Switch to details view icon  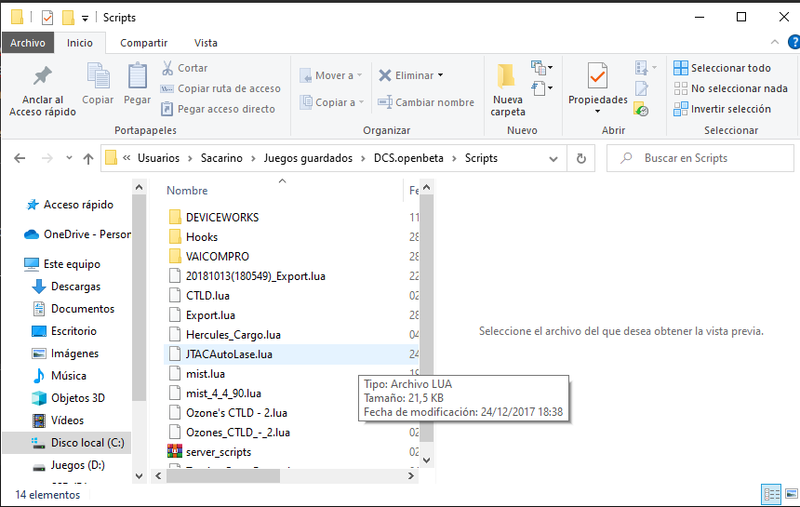coord(771,494)
